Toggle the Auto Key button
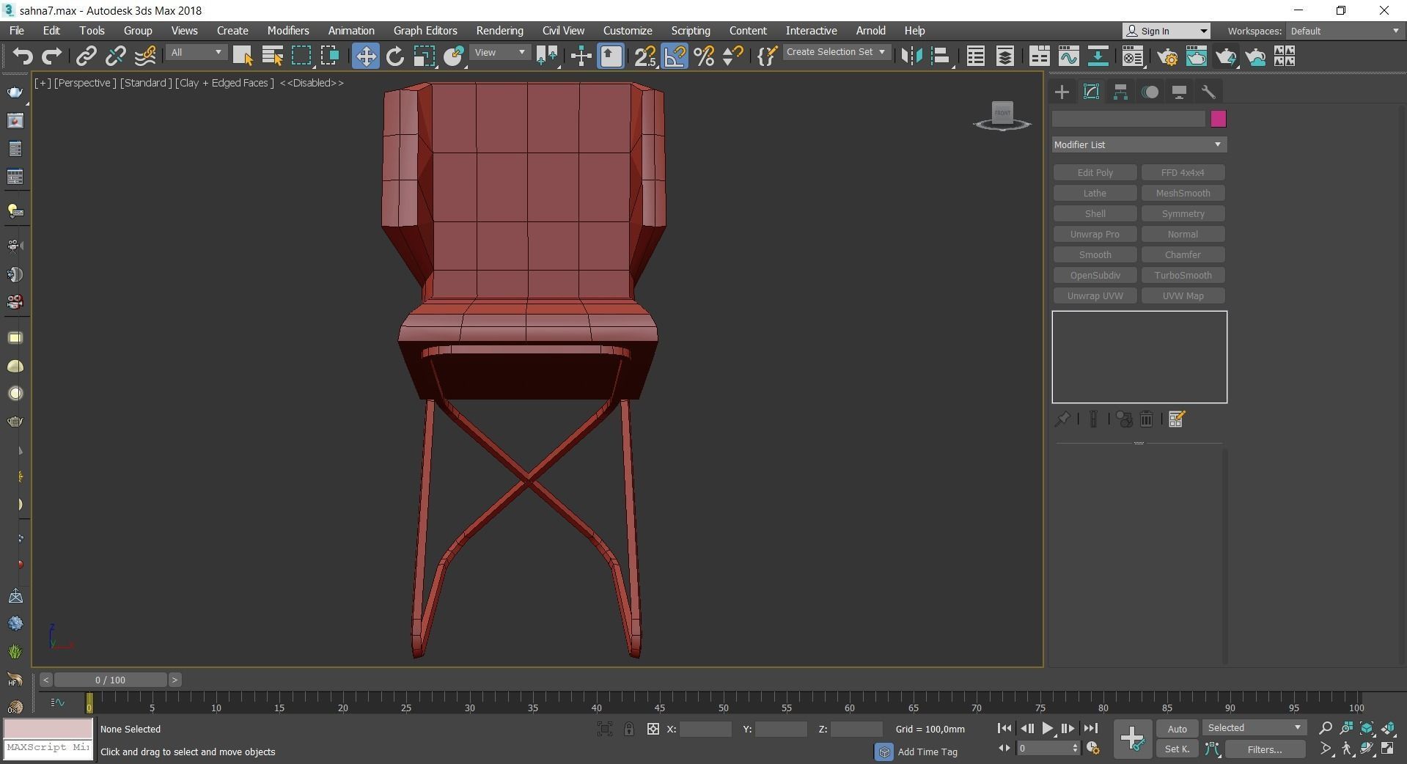The width and height of the screenshot is (1407, 764). [1177, 729]
